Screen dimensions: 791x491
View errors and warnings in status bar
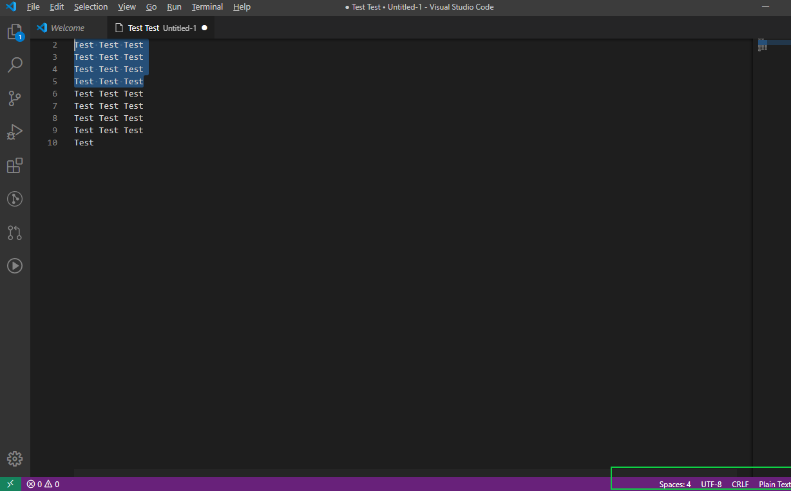[42, 483]
